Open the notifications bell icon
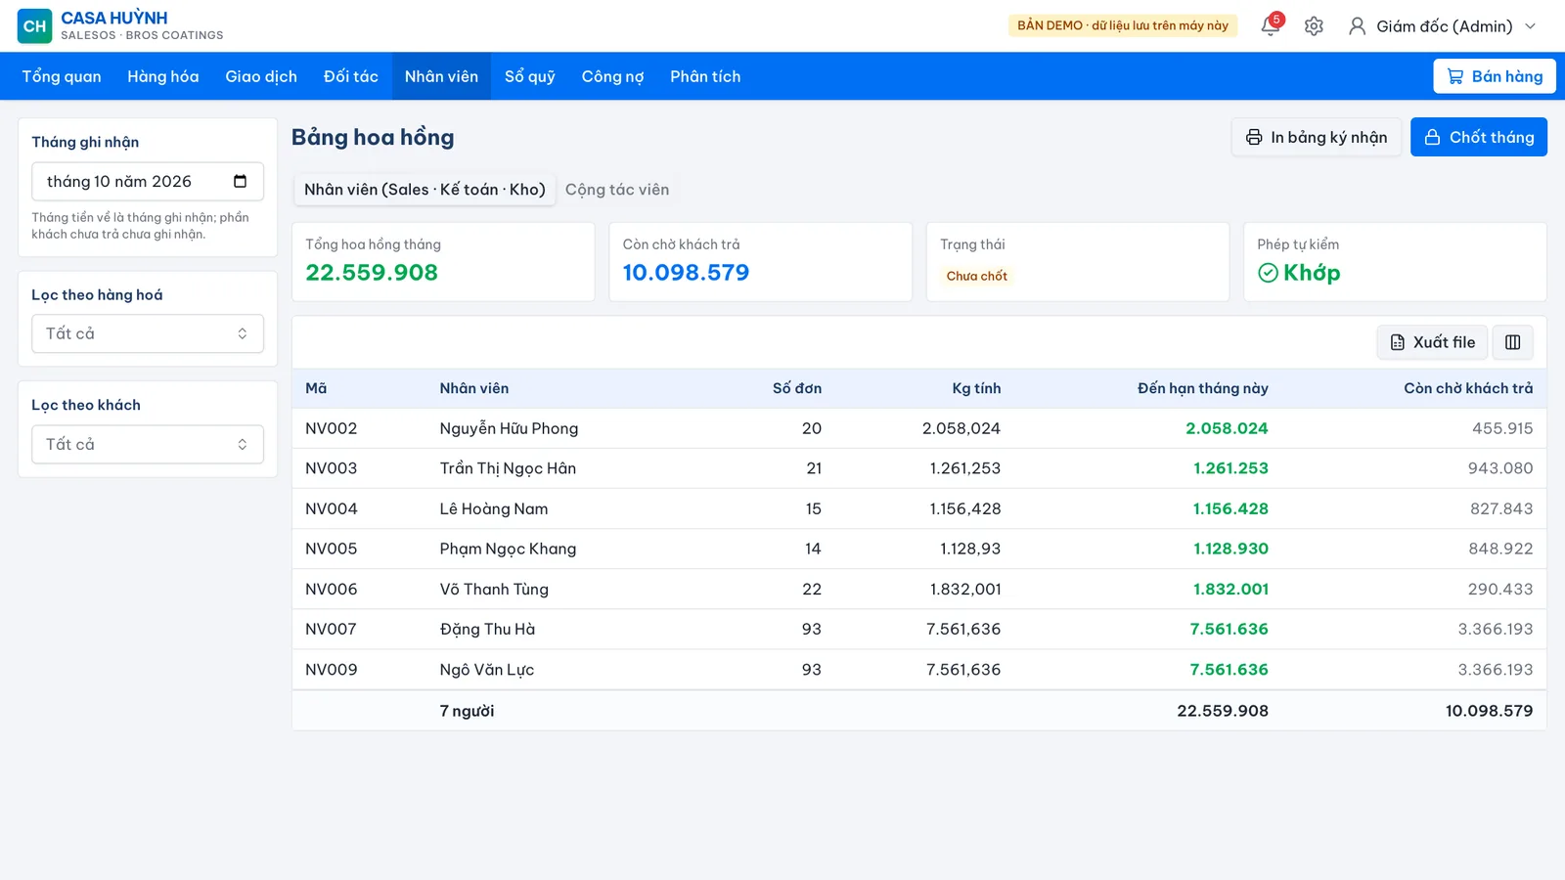Viewport: 1565px width, 880px height. (x=1271, y=25)
